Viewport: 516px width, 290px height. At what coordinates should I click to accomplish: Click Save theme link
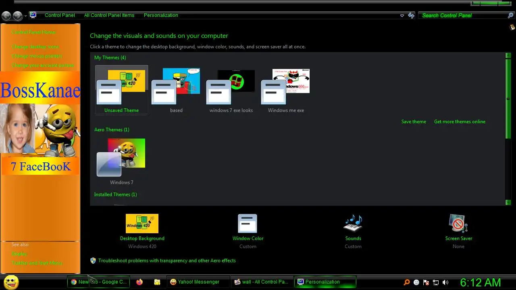(x=414, y=122)
